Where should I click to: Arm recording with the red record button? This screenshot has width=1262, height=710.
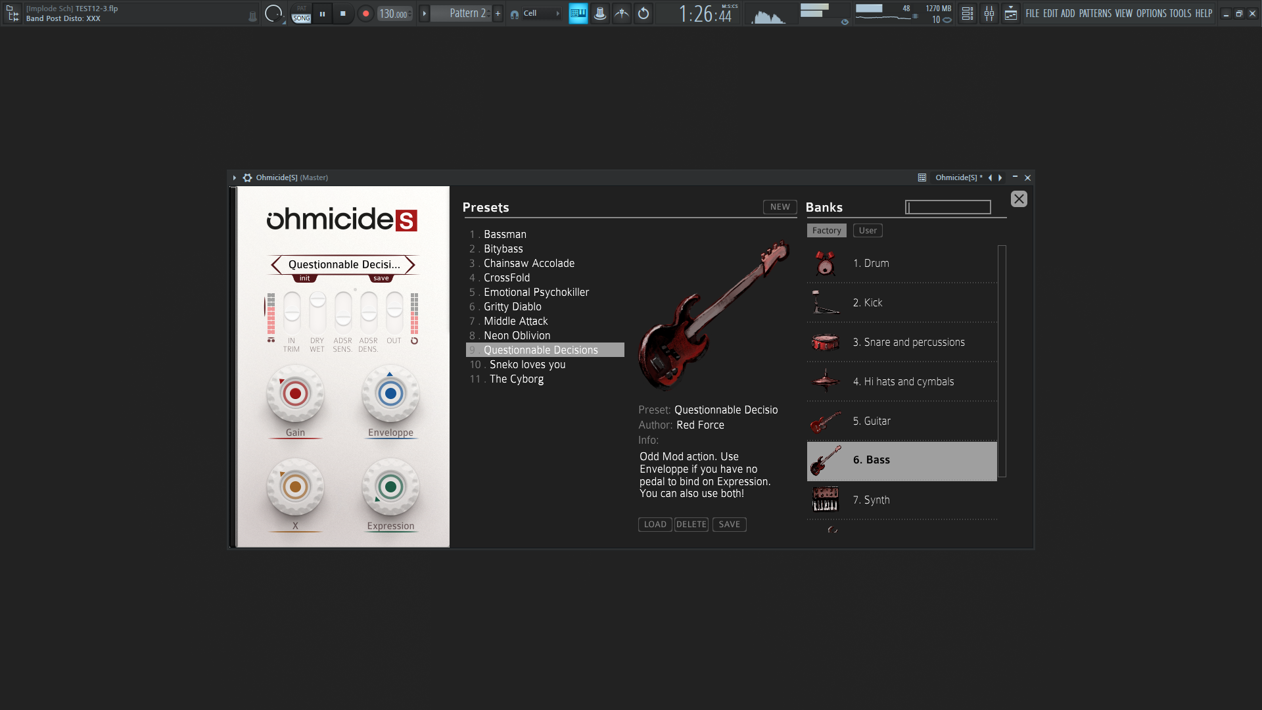pyautogui.click(x=365, y=13)
